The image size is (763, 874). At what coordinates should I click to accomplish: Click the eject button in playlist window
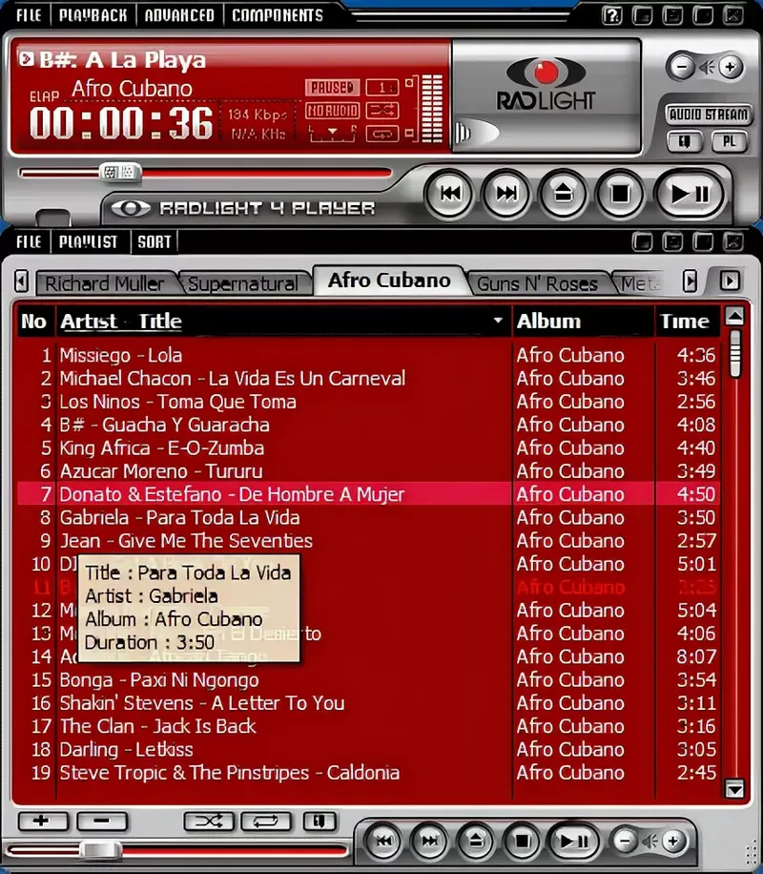475,842
